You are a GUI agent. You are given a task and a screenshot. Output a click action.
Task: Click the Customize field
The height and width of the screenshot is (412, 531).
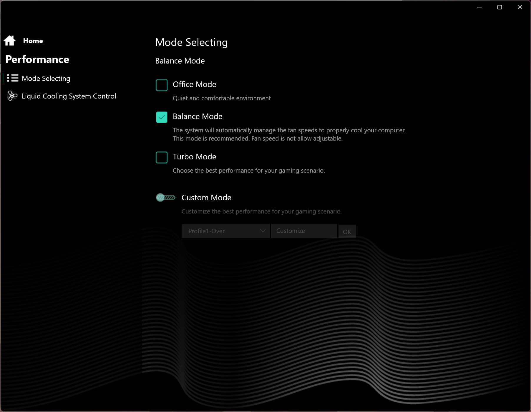pyautogui.click(x=304, y=231)
